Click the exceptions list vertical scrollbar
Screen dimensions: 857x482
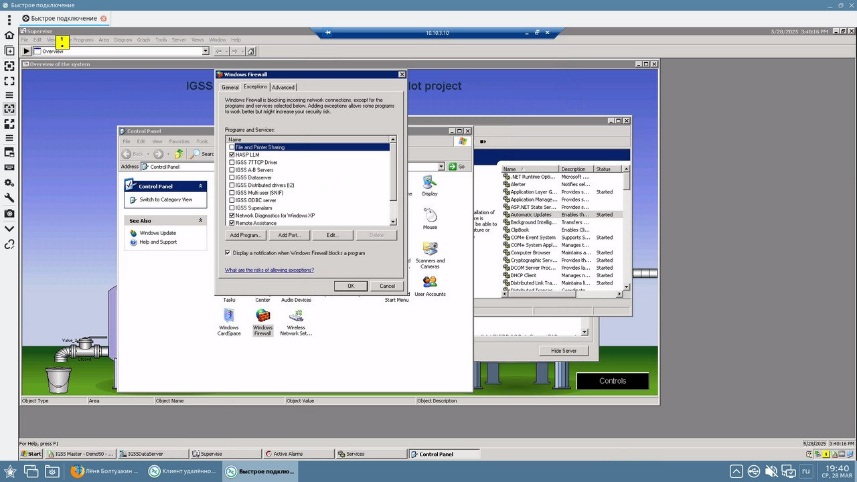tap(393, 181)
